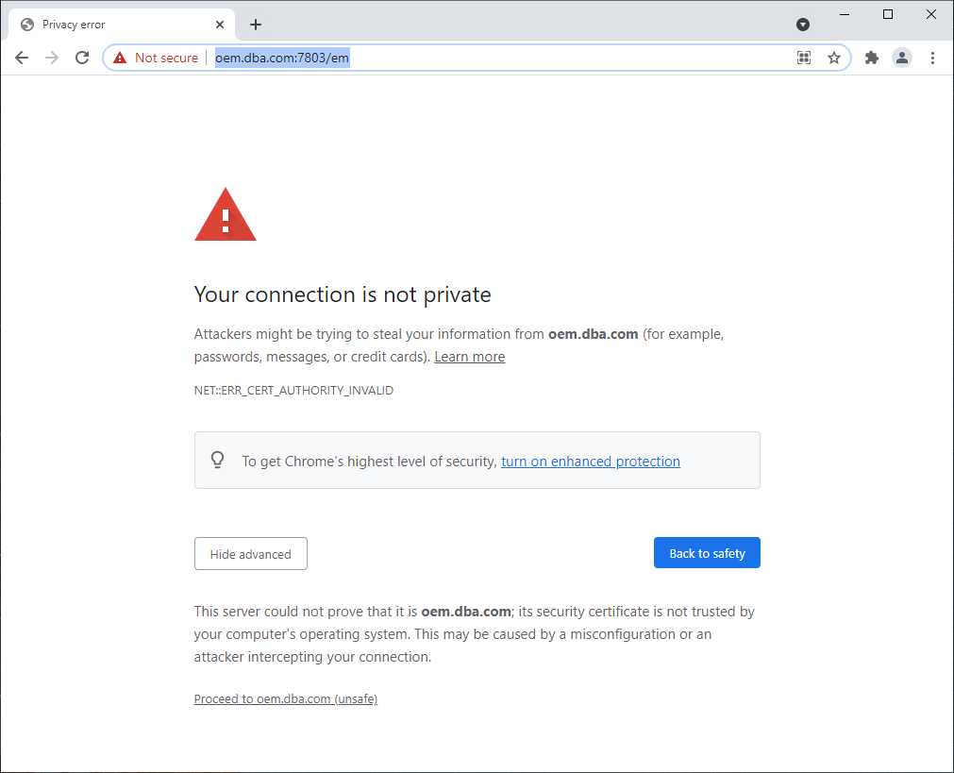The width and height of the screenshot is (954, 773).
Task: Open Chrome's three-dot menu
Action: pyautogui.click(x=932, y=58)
